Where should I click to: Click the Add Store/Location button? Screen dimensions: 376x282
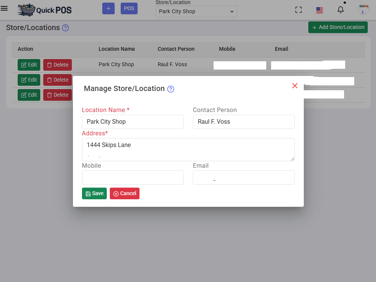(x=338, y=27)
